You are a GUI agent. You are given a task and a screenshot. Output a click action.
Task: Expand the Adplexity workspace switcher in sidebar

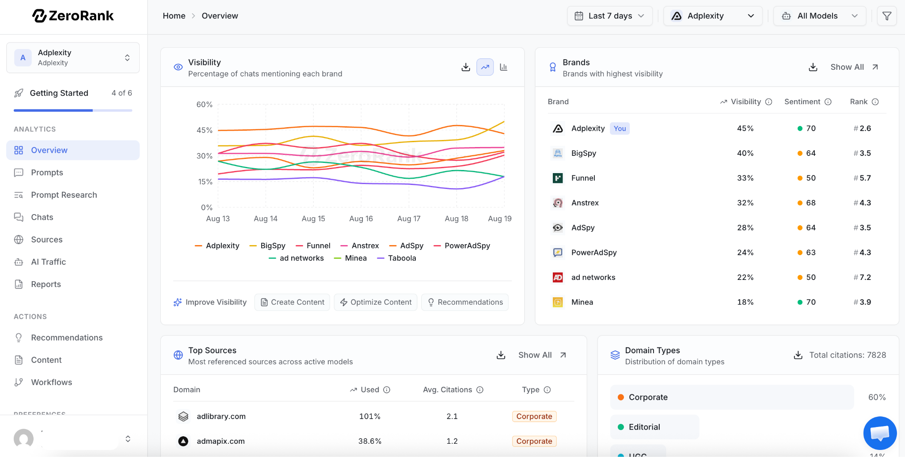tap(73, 58)
